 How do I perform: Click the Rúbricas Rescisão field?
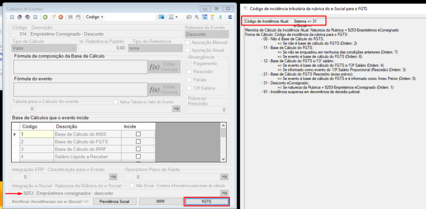pyautogui.click(x=207, y=110)
